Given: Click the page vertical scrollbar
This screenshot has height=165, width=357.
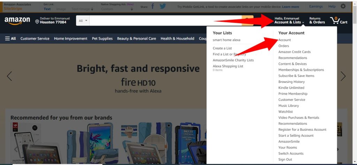Looking at the screenshot, I should click(x=355, y=82).
